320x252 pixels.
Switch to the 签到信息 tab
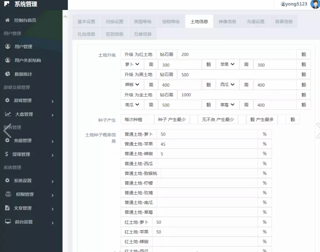(x=114, y=34)
